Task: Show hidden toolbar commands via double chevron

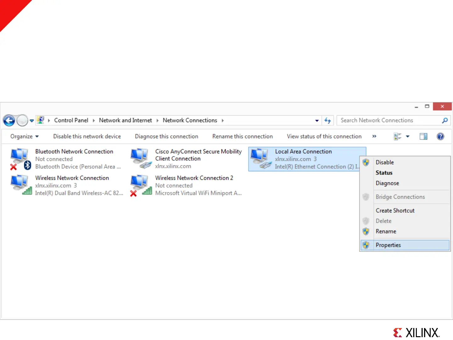Action: click(374, 136)
